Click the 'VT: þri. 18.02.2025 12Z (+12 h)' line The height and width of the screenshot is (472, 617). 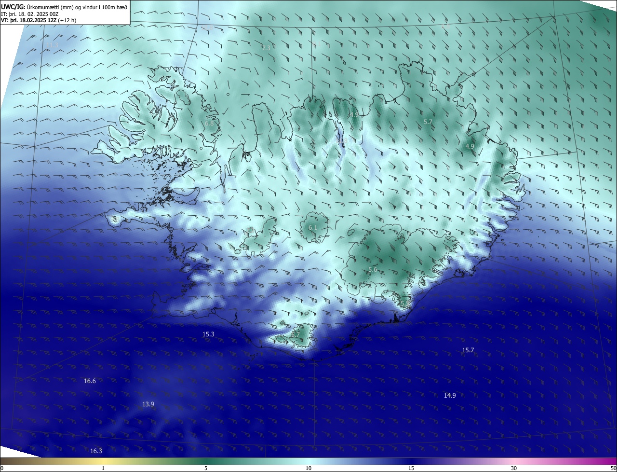click(x=39, y=20)
